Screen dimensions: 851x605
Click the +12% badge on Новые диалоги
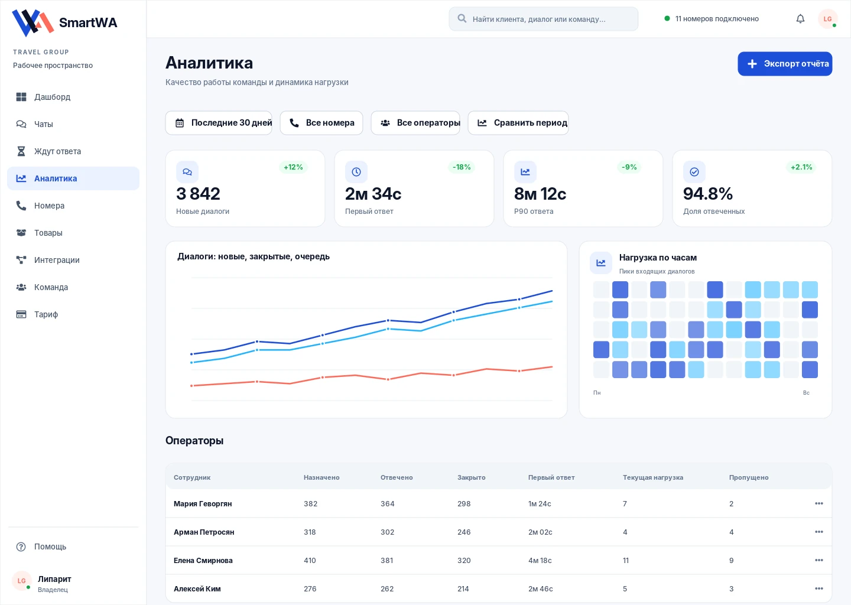coord(293,167)
